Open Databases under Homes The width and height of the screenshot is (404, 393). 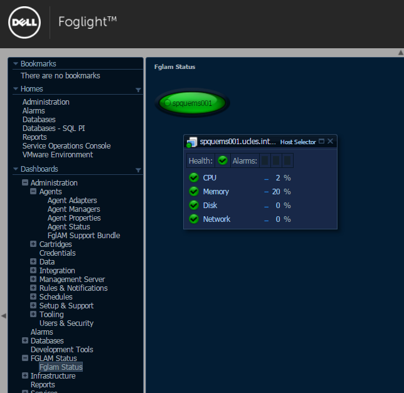[39, 120]
